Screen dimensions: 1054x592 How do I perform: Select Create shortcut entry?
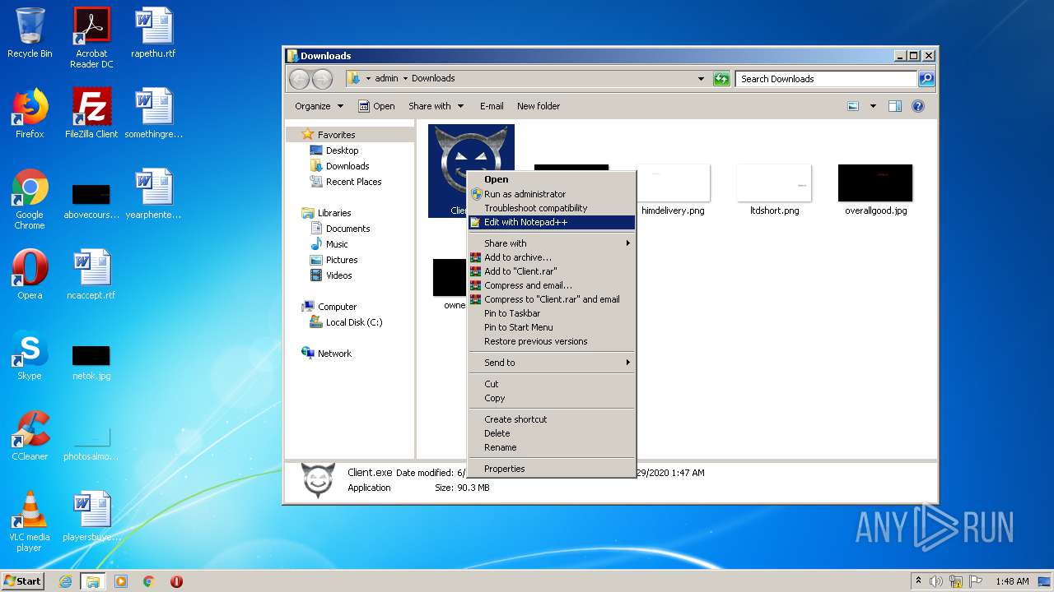(x=552, y=419)
